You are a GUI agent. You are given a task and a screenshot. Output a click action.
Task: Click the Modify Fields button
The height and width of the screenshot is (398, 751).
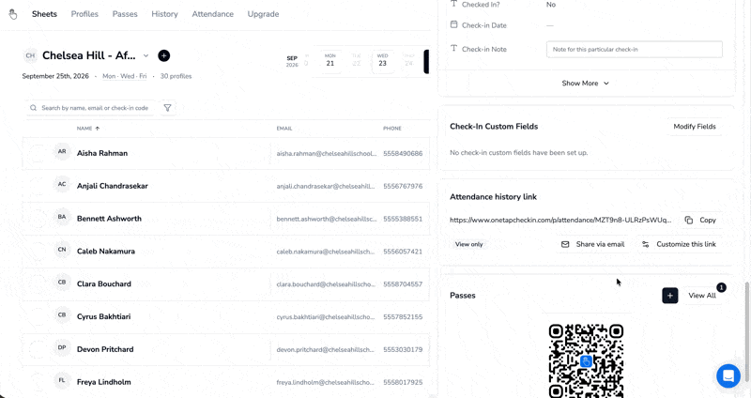(x=695, y=127)
